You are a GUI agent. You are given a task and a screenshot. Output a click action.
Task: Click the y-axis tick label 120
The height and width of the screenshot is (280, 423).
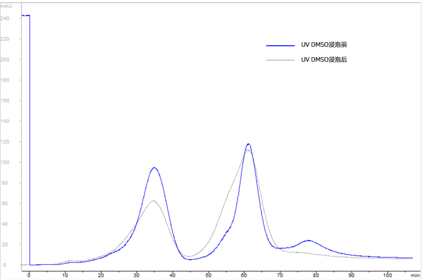coord(6,142)
